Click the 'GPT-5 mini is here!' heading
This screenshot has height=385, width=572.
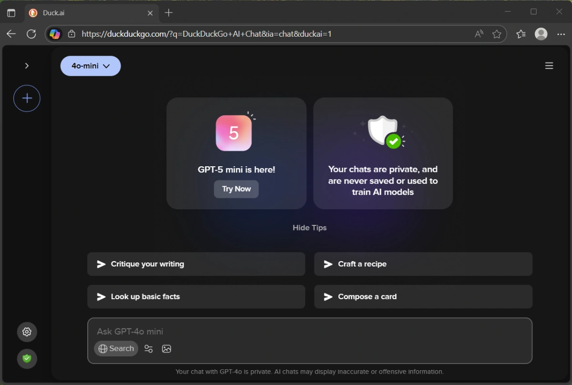click(236, 170)
